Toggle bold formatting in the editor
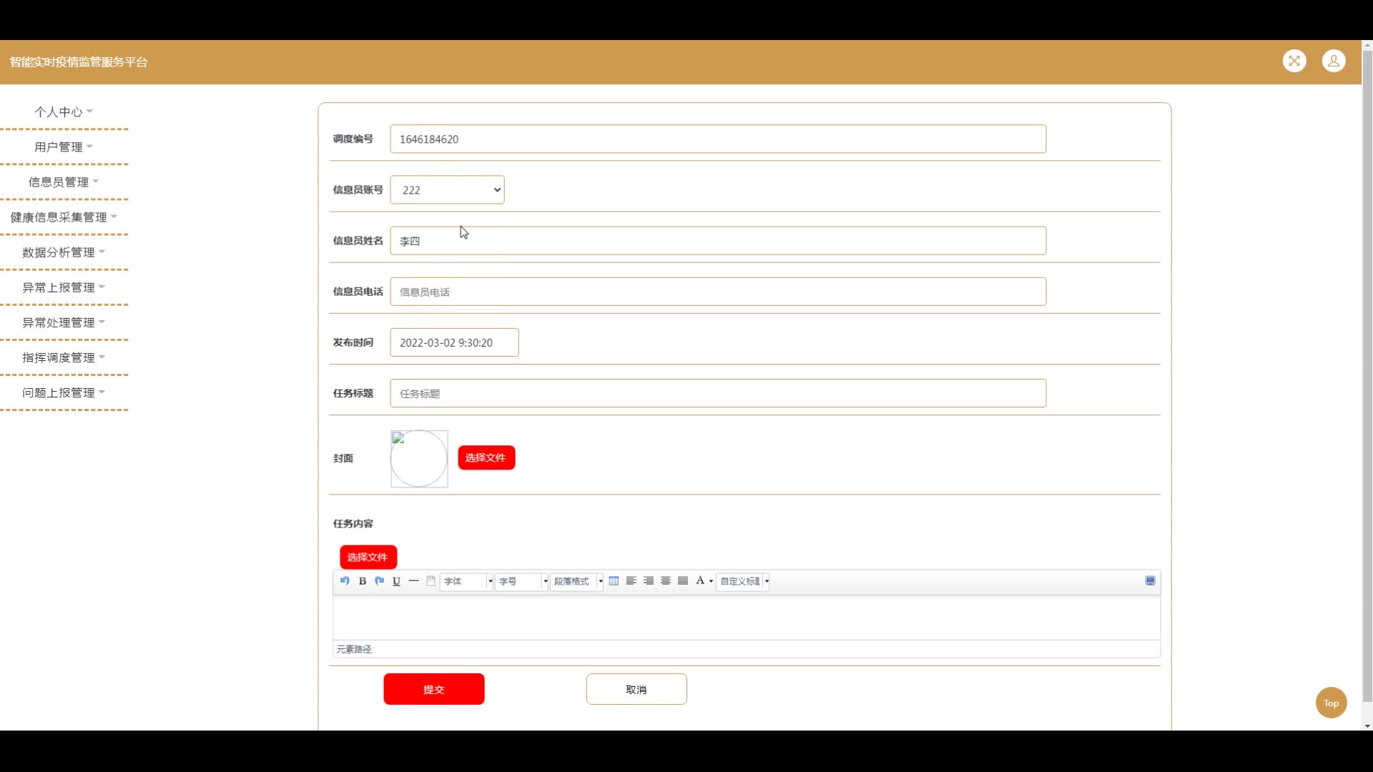 [x=363, y=581]
